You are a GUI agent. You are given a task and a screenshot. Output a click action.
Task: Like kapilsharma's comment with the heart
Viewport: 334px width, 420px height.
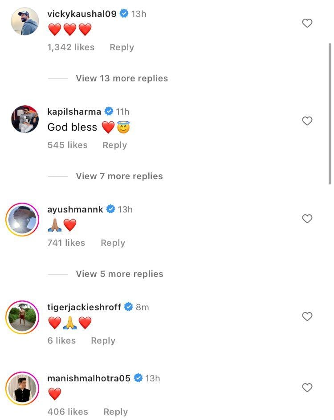pyautogui.click(x=307, y=121)
